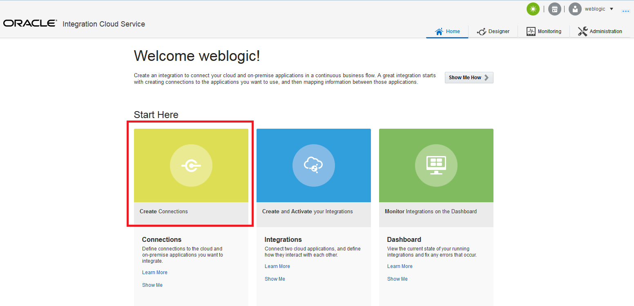The height and width of the screenshot is (306, 634).
Task: Click the user avatar icon
Action: coord(575,9)
